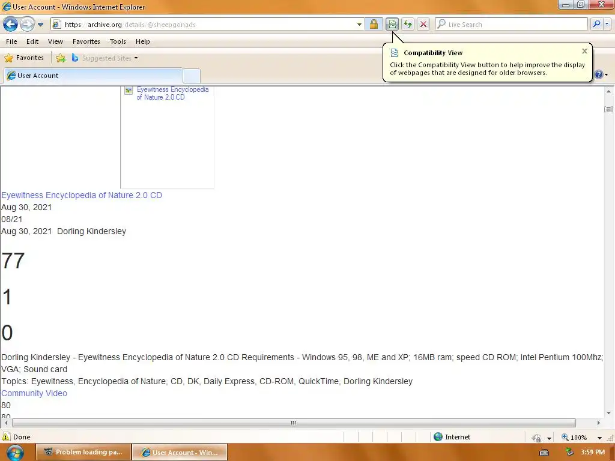Open the search provider dropdown arrow
The height and width of the screenshot is (461, 615).
click(607, 24)
